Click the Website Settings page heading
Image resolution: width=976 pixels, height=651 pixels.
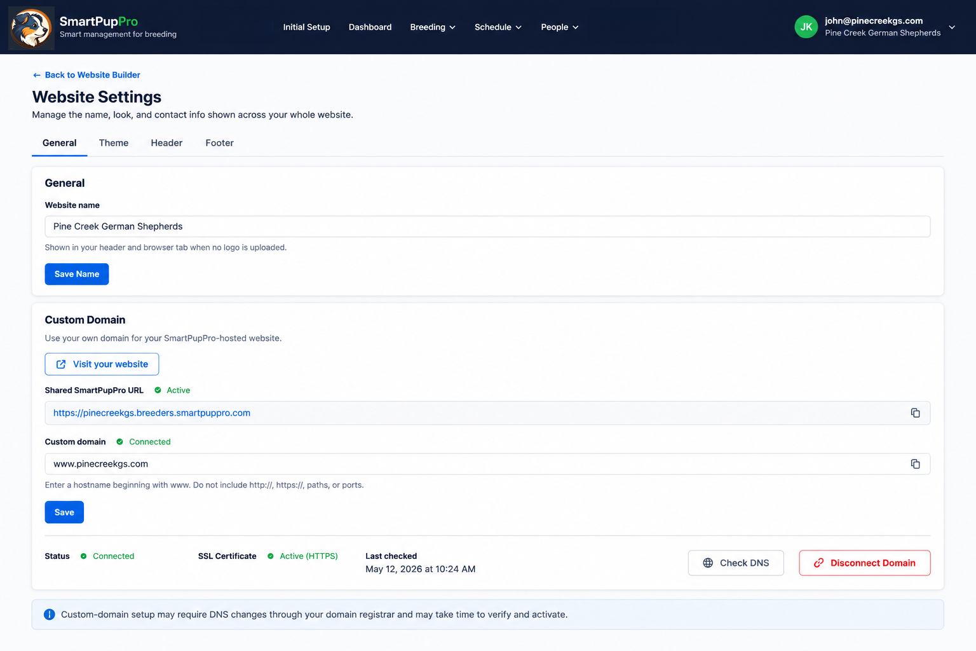pos(97,97)
